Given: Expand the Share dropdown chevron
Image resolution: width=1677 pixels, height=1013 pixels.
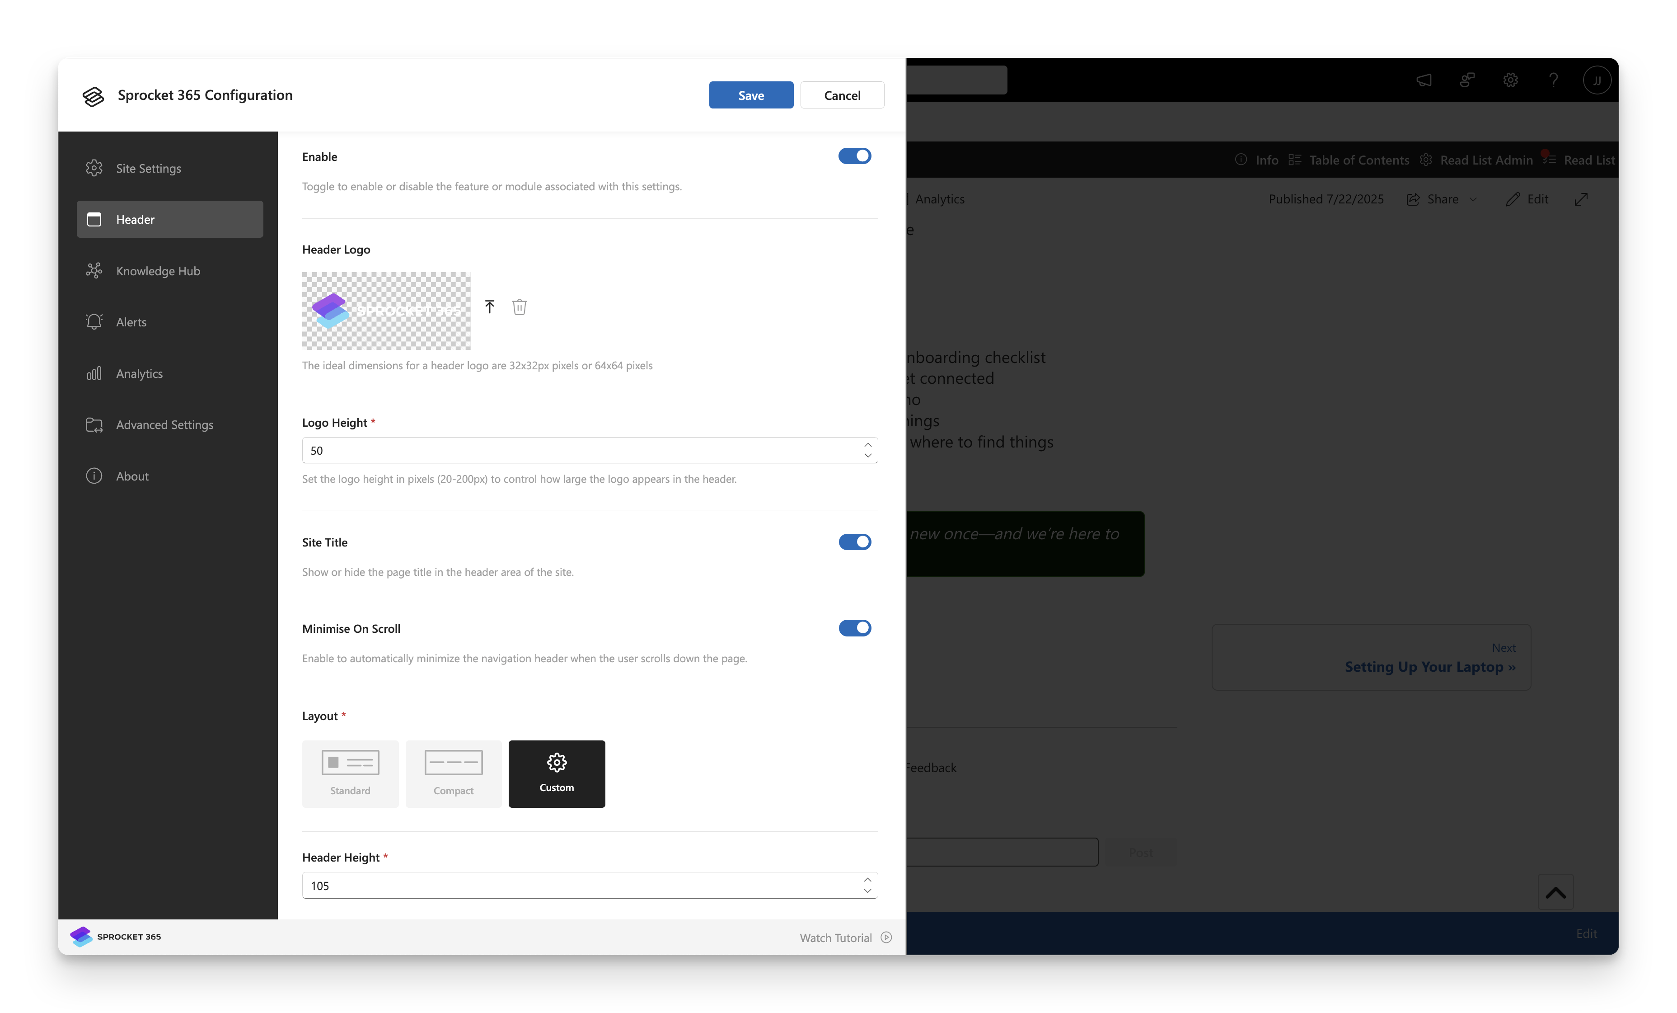Looking at the screenshot, I should point(1474,199).
